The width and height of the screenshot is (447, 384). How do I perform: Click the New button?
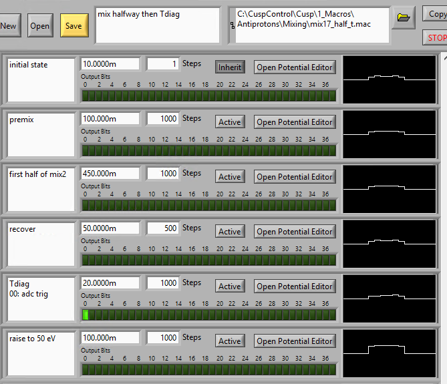[x=9, y=26]
